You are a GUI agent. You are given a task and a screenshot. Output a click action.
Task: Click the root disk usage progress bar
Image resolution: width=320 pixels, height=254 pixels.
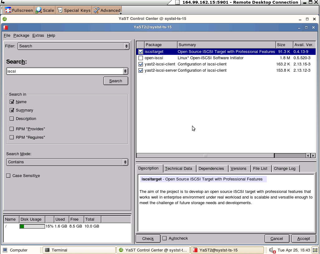click(32, 226)
